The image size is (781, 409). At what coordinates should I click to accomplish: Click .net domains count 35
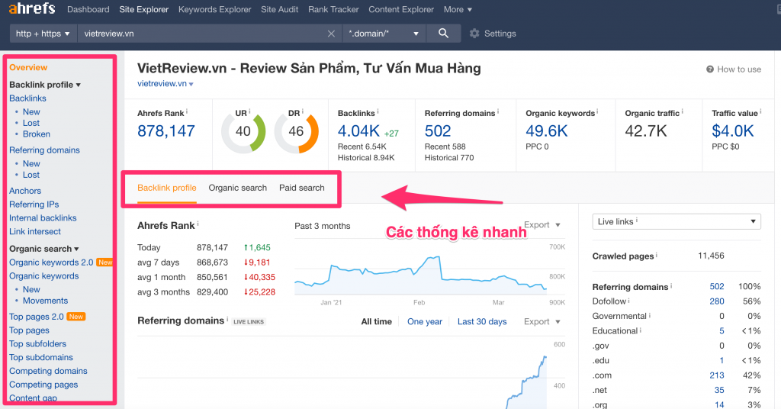[719, 390]
